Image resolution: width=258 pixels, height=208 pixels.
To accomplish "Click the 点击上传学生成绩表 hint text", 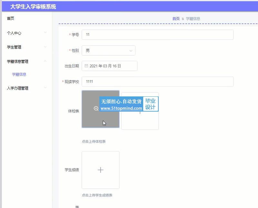I will click(x=97, y=195).
